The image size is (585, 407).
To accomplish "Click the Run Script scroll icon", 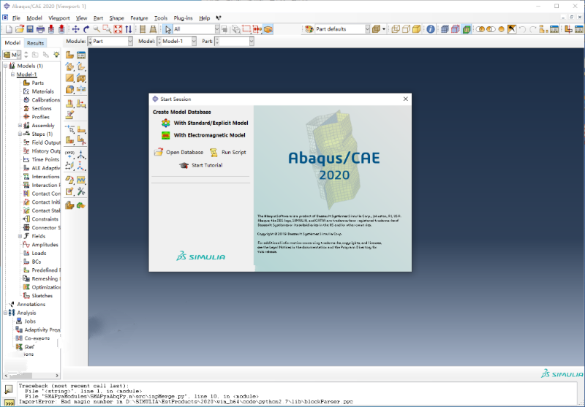I will click(x=214, y=152).
